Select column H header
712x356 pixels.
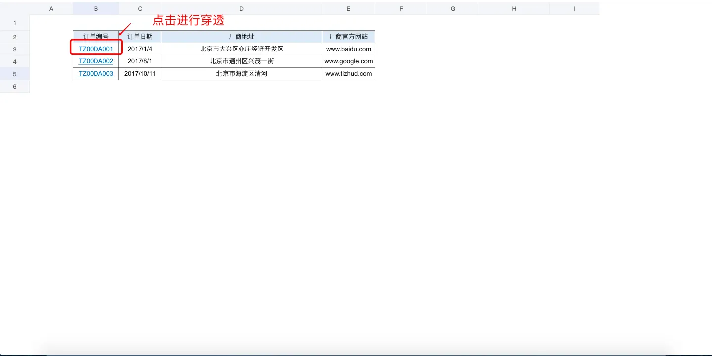(514, 9)
